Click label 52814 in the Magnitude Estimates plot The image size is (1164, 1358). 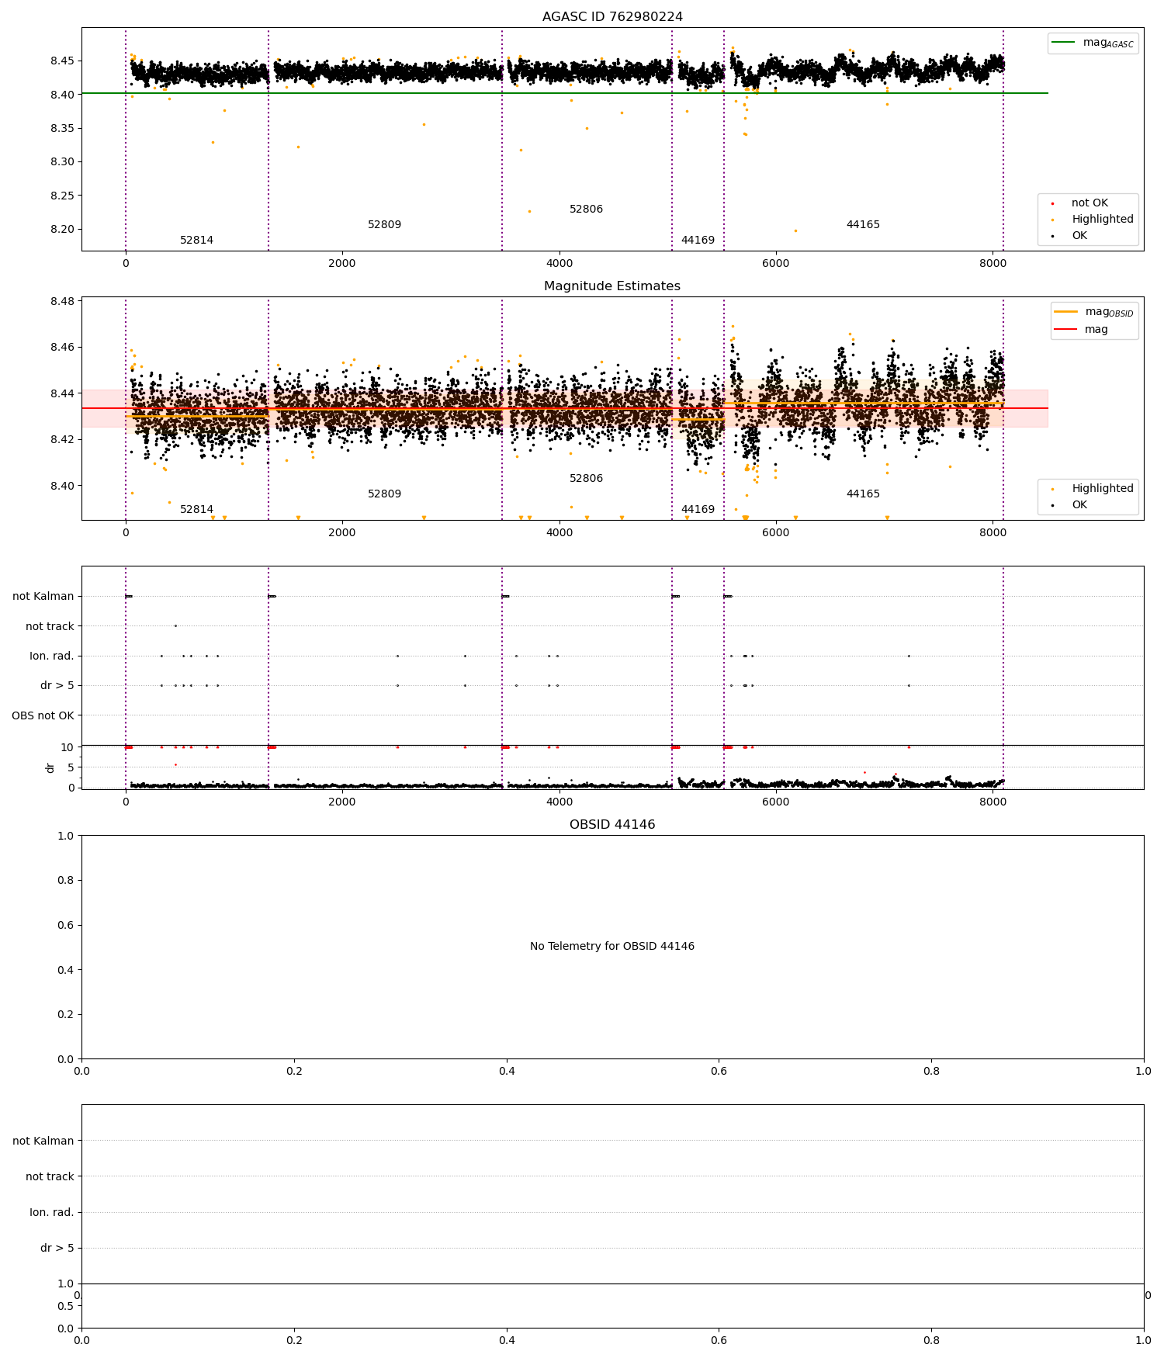coord(197,510)
